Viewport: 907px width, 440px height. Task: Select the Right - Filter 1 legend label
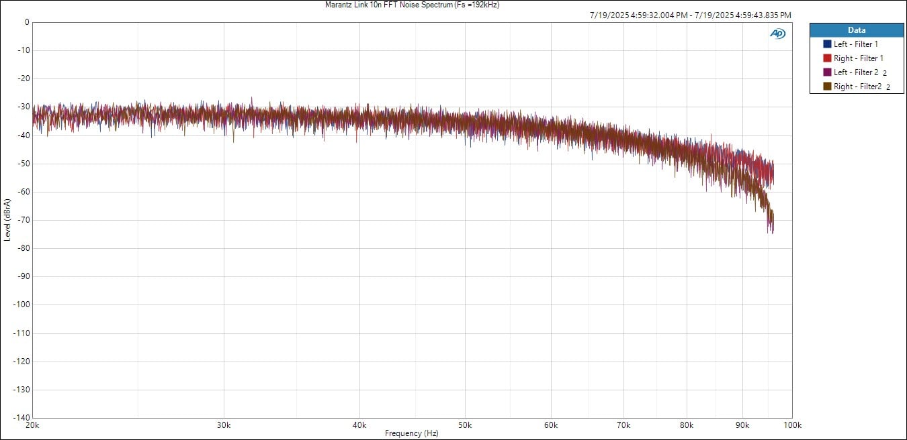[x=858, y=58]
